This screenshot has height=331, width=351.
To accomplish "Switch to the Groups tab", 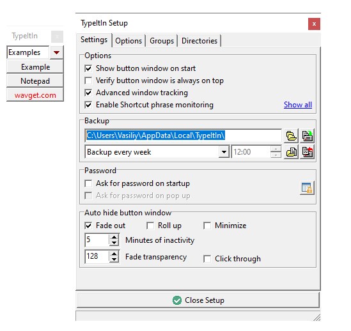I will tap(162, 41).
